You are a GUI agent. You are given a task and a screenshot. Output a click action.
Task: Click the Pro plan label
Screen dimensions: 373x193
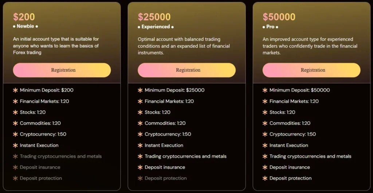(270, 27)
